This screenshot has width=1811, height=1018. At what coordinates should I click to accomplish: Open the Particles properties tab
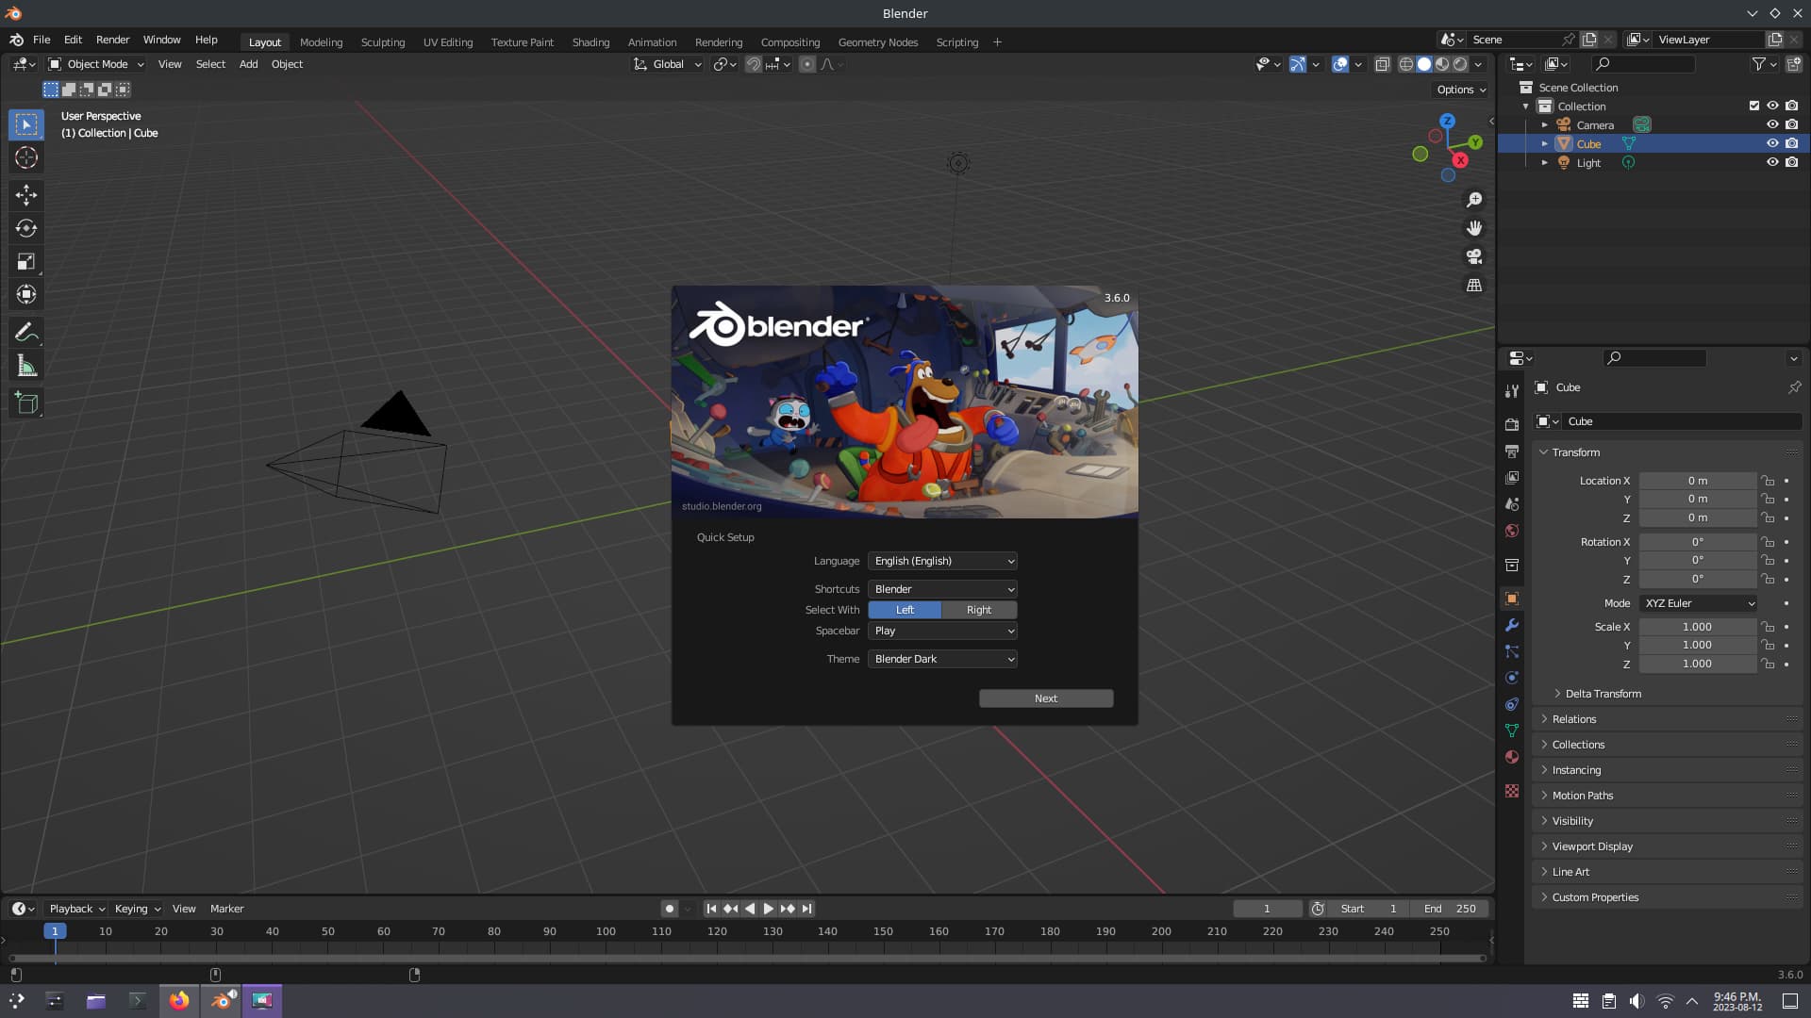(1512, 651)
